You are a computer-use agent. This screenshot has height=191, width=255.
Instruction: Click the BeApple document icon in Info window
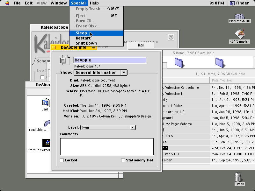(65, 60)
